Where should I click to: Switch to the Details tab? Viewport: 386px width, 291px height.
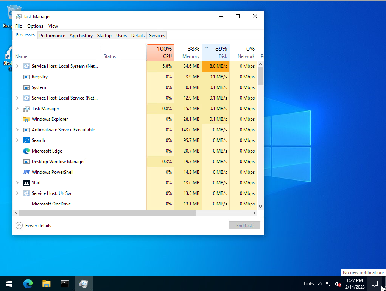click(x=138, y=36)
